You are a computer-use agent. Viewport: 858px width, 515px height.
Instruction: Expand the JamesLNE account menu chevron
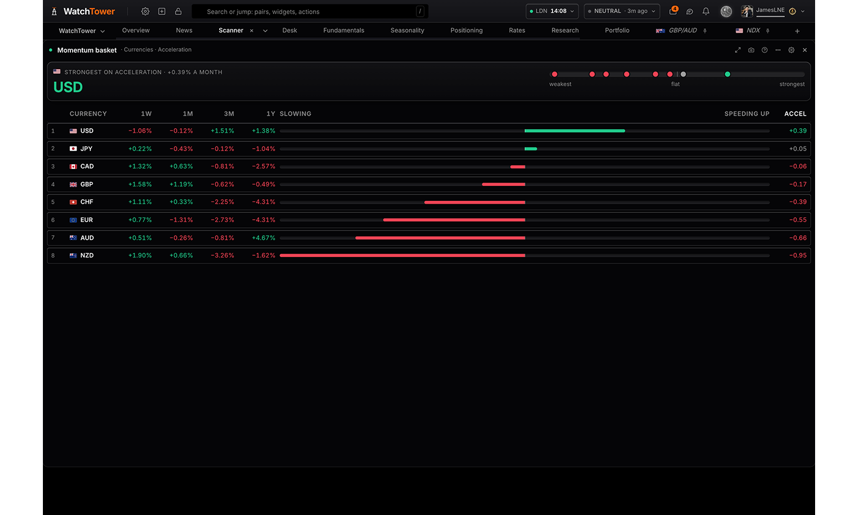coord(803,11)
